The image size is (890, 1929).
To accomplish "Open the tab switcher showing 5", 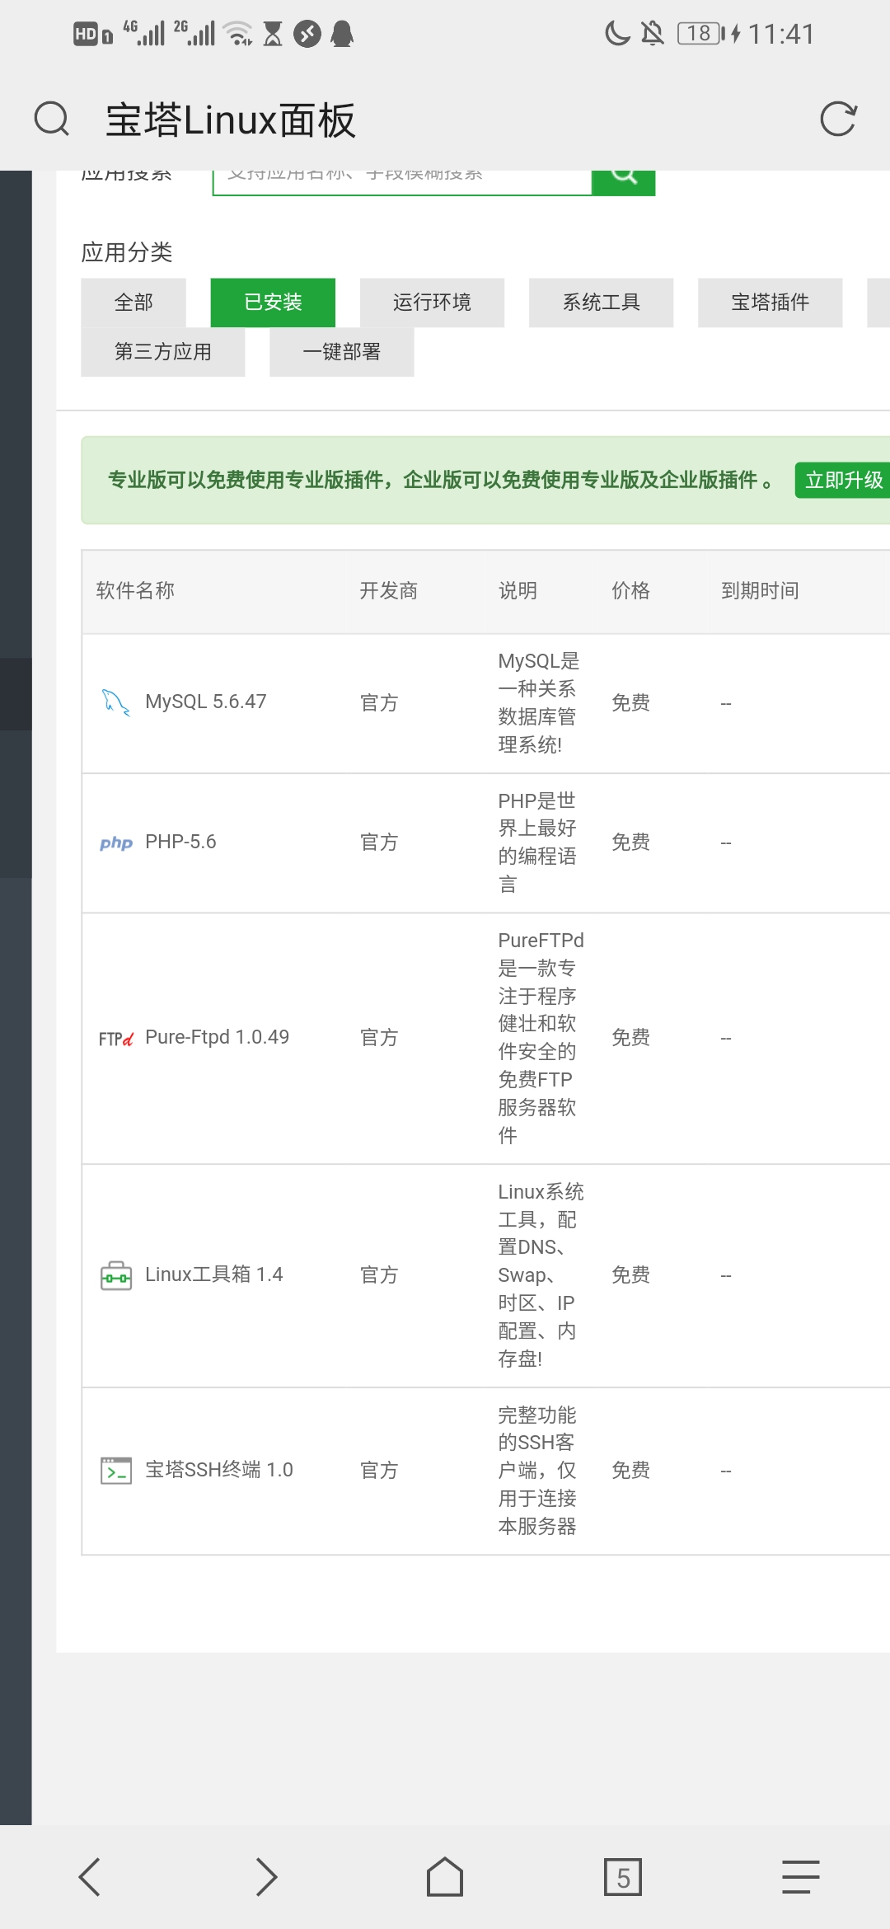I will 623,1877.
